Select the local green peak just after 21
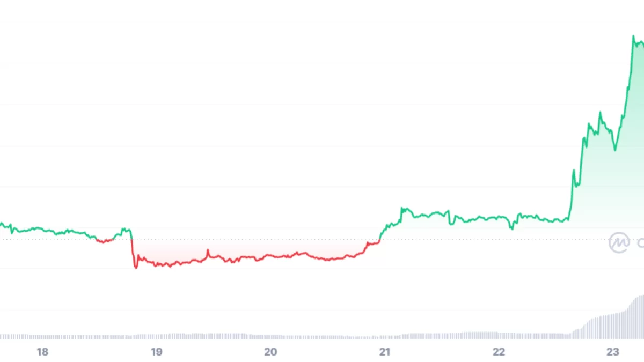644x362 pixels. [x=402, y=208]
